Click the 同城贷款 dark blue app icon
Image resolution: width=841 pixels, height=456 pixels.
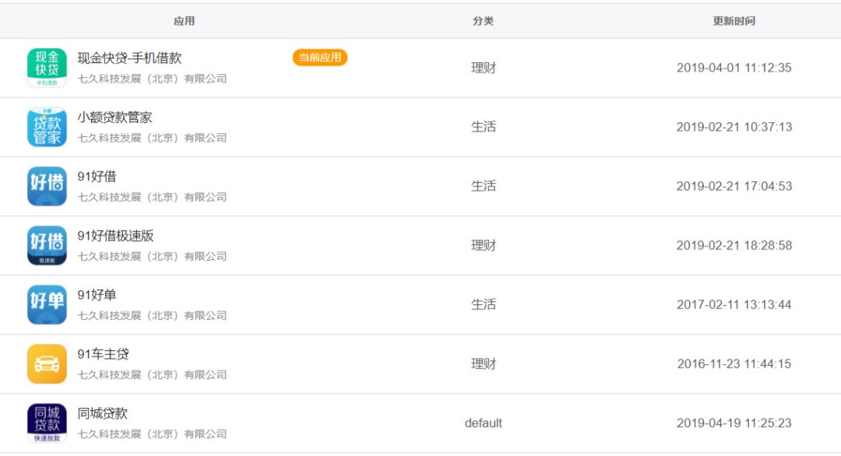47,423
